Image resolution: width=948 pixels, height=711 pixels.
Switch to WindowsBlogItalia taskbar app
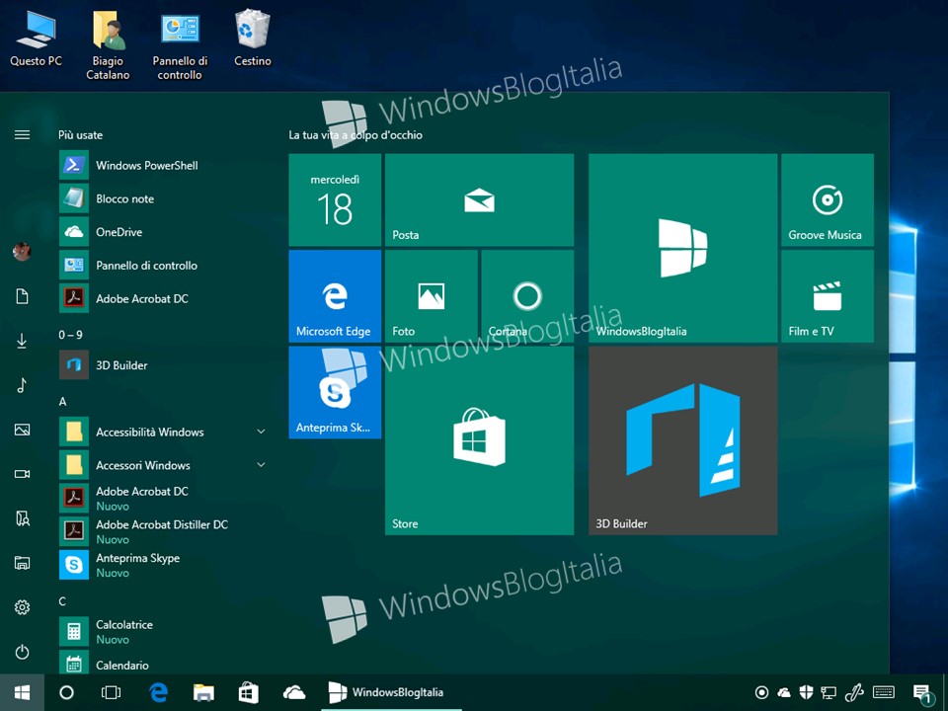pos(392,692)
